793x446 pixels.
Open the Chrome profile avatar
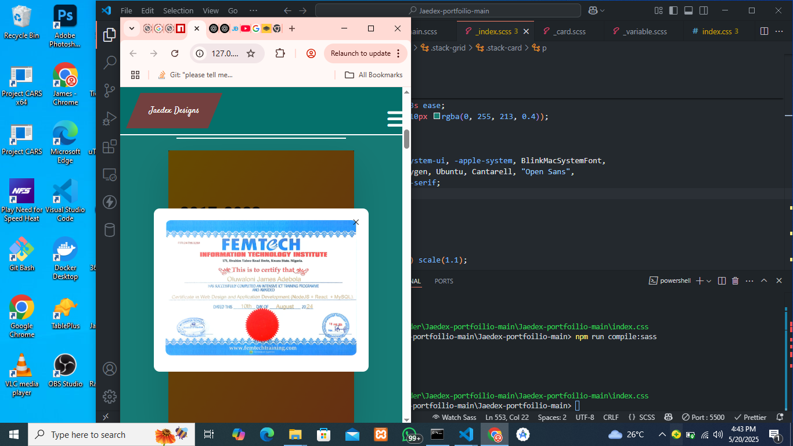(x=311, y=53)
